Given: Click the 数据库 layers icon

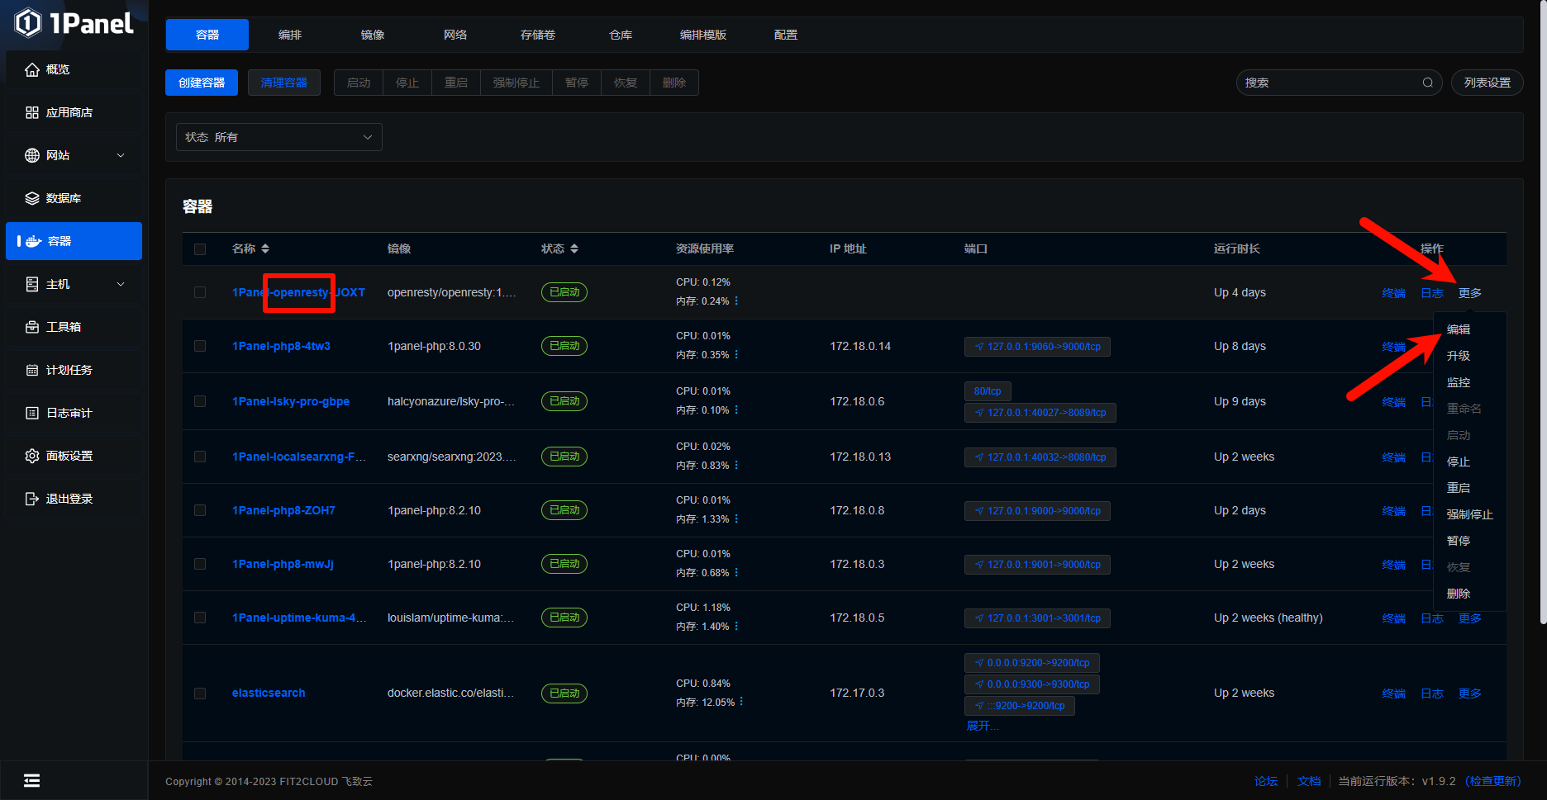Looking at the screenshot, I should [32, 198].
